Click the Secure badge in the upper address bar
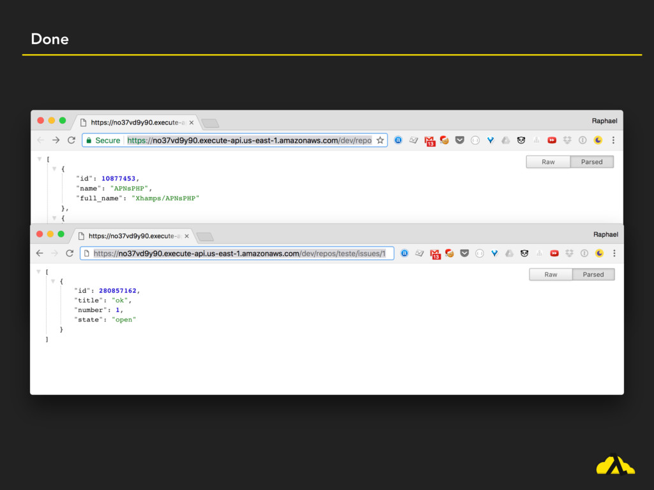The image size is (654, 490). tap(103, 140)
